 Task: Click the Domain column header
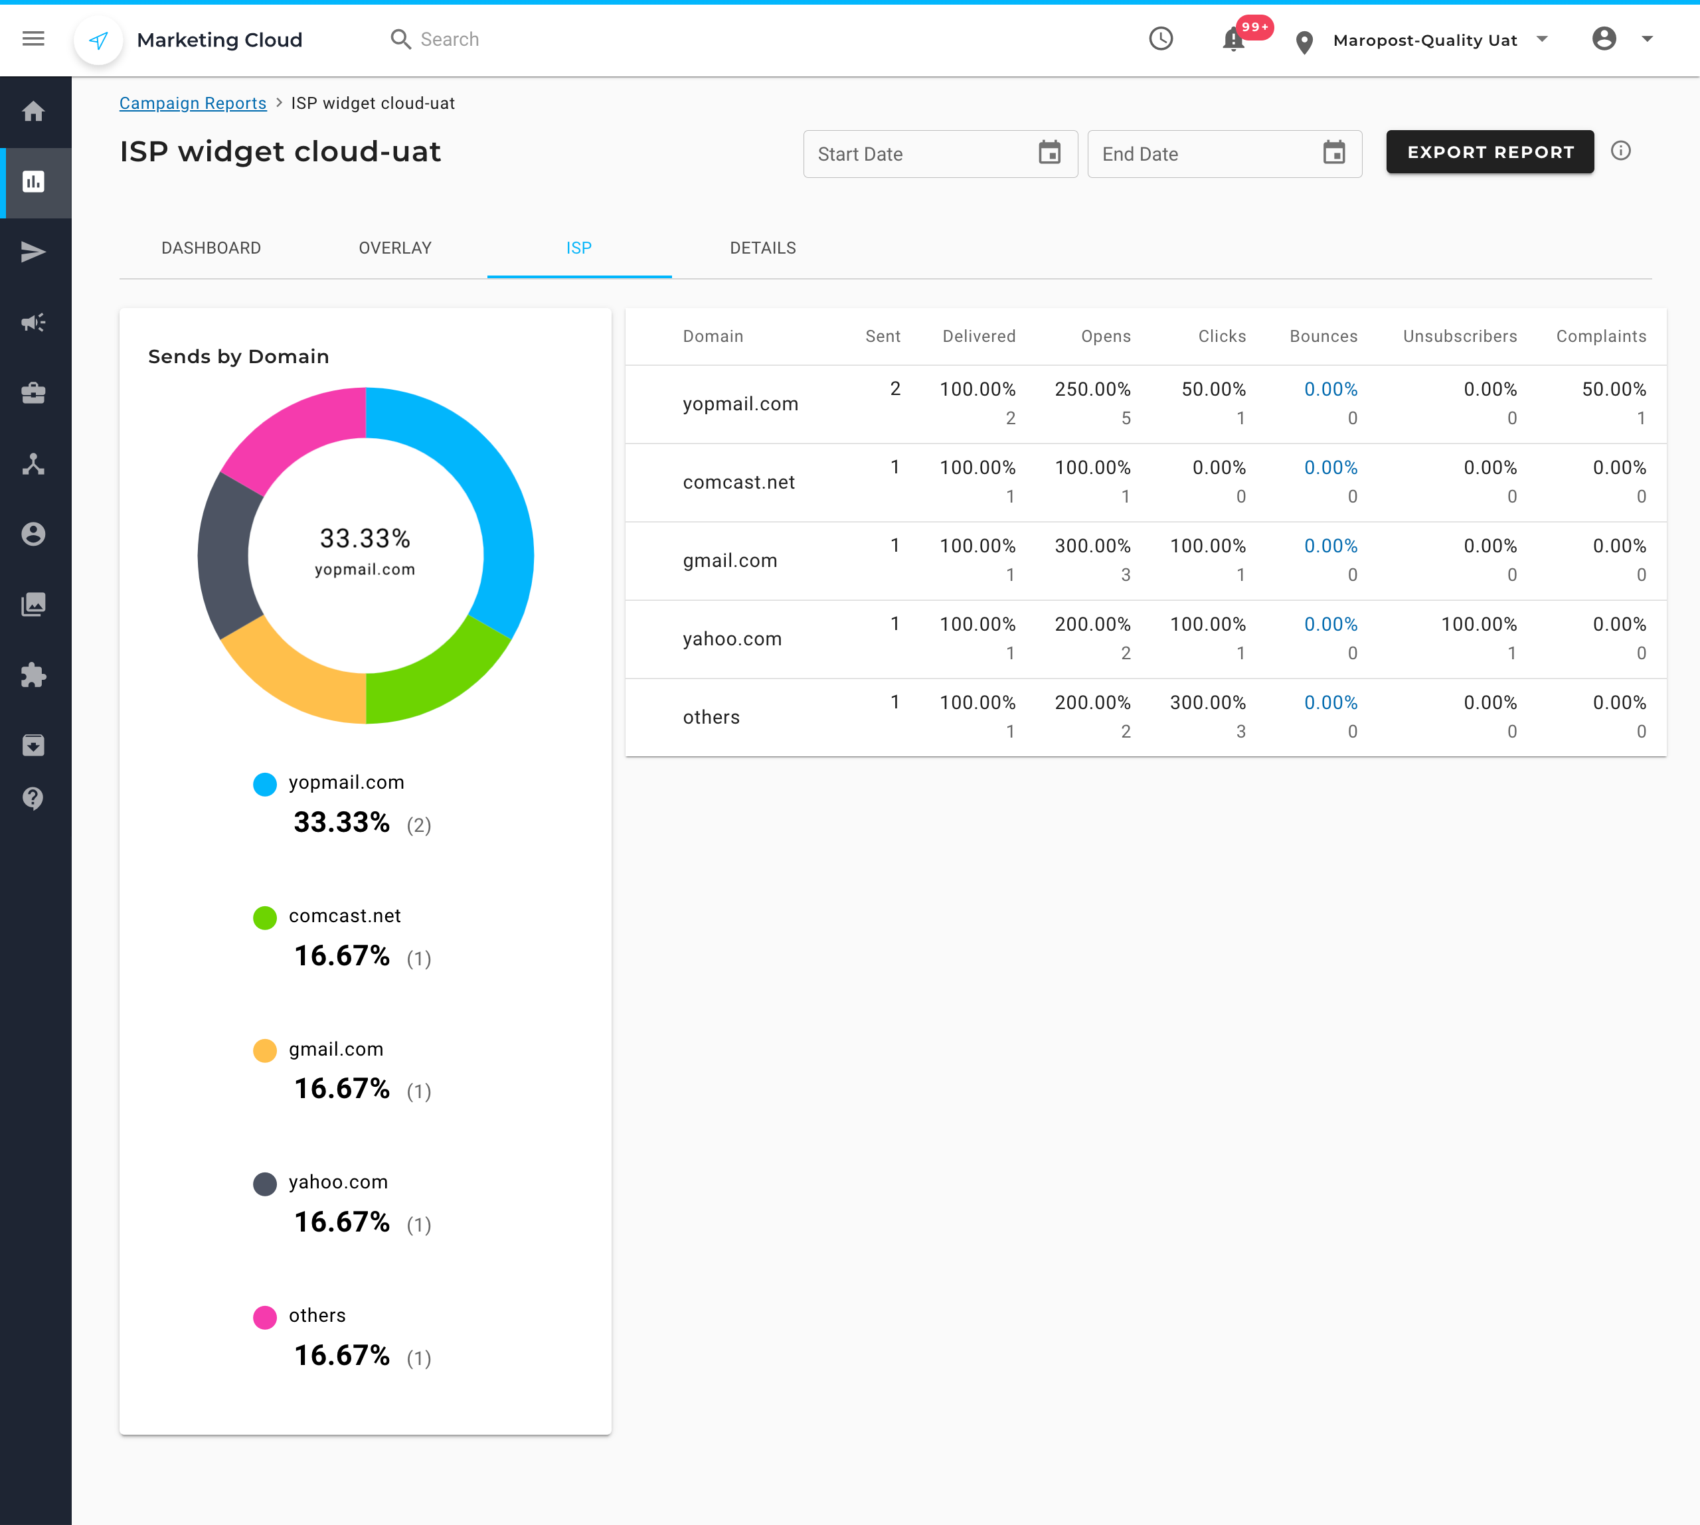[x=713, y=336]
